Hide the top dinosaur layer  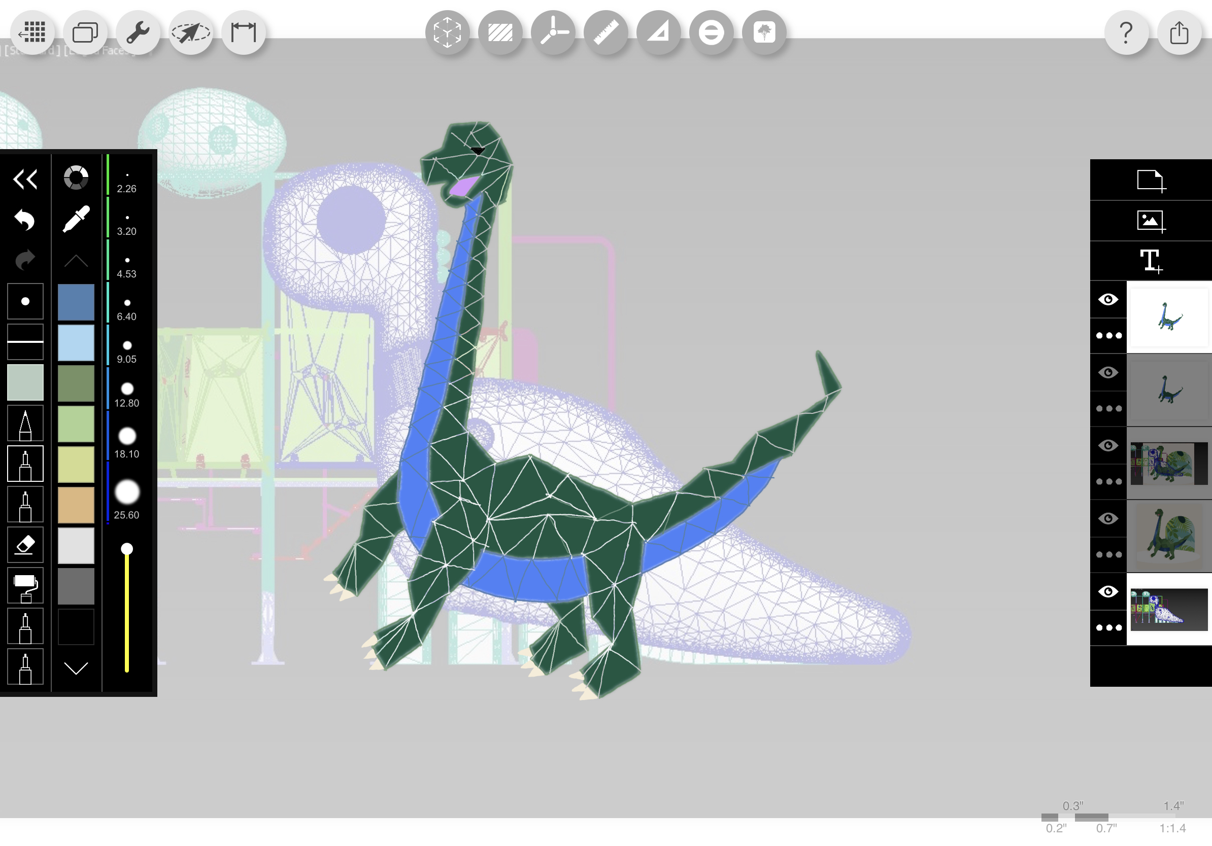1108,300
